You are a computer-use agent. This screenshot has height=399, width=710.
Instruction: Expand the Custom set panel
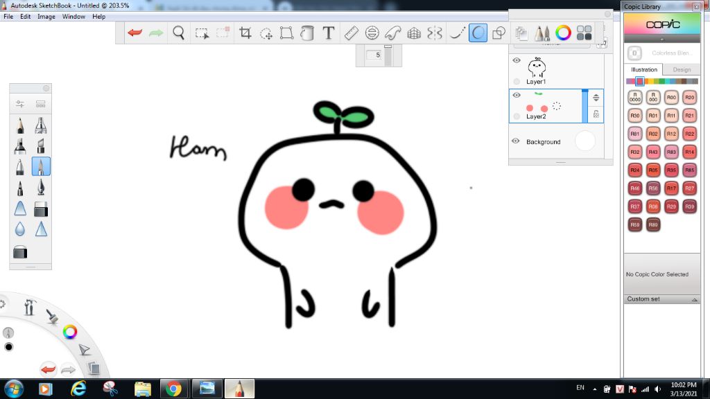point(694,299)
